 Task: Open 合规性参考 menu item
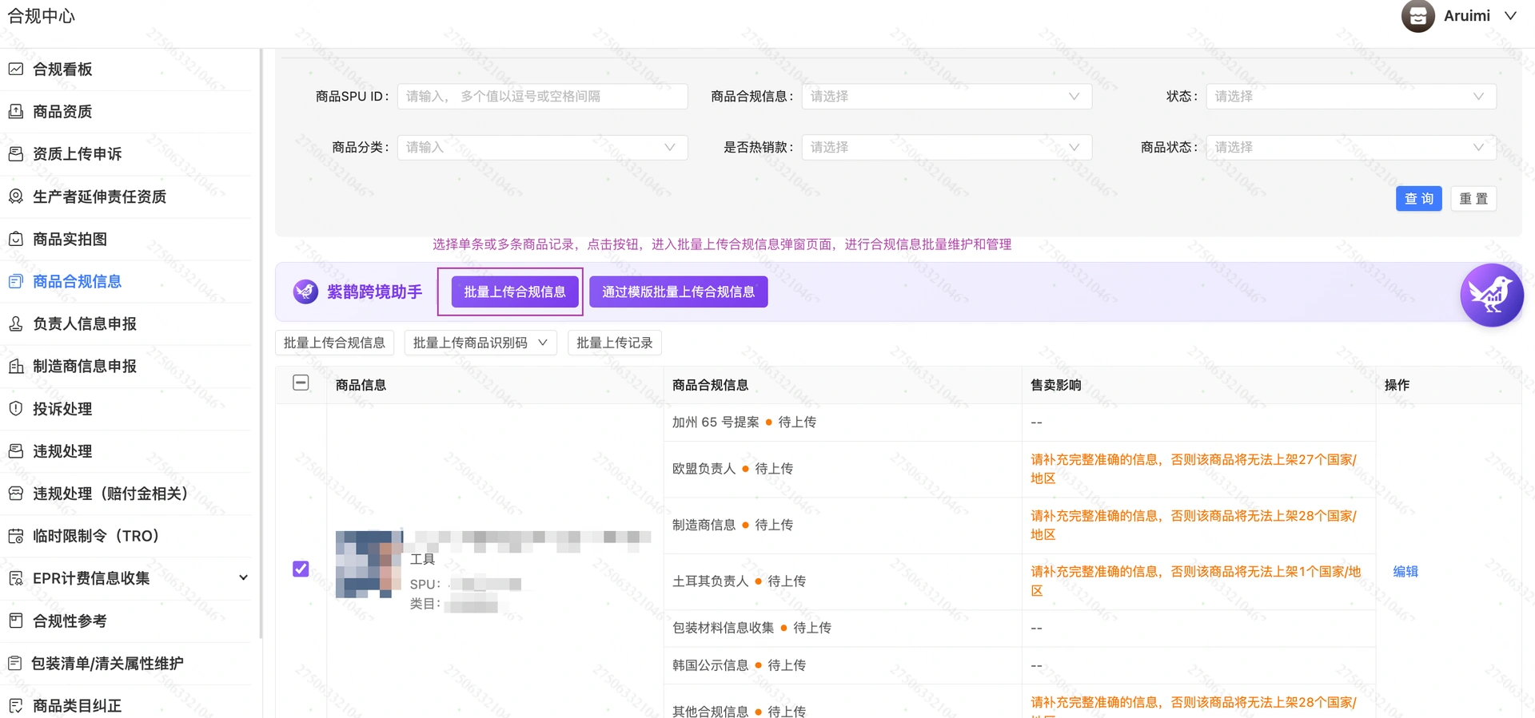pos(70,621)
